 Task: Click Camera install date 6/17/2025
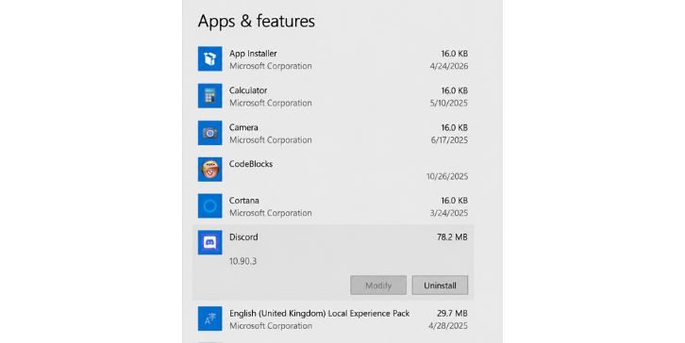(x=449, y=140)
